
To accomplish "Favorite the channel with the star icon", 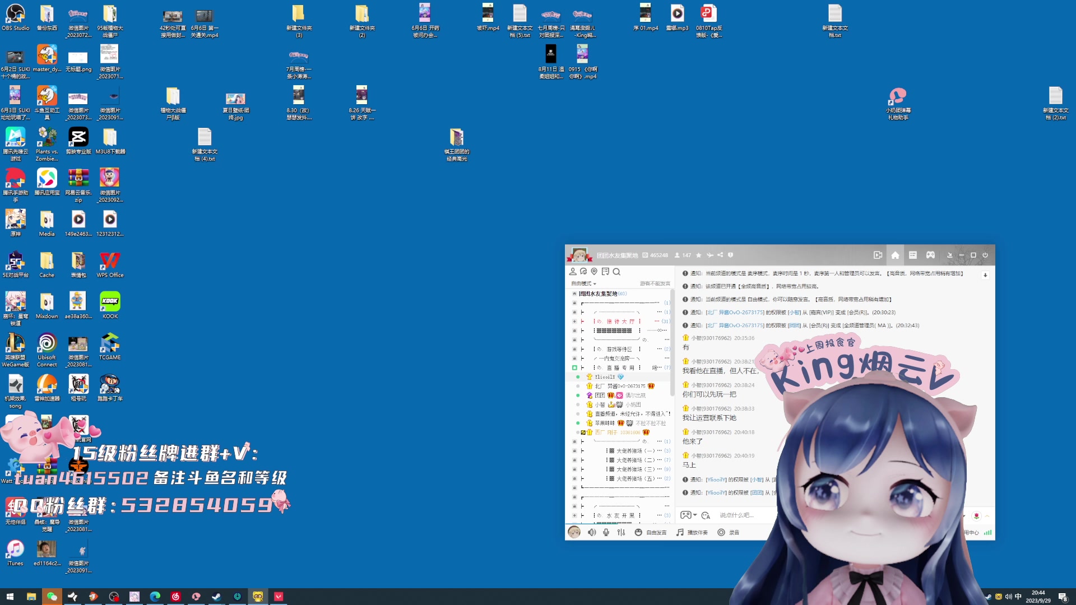I will tap(698, 255).
